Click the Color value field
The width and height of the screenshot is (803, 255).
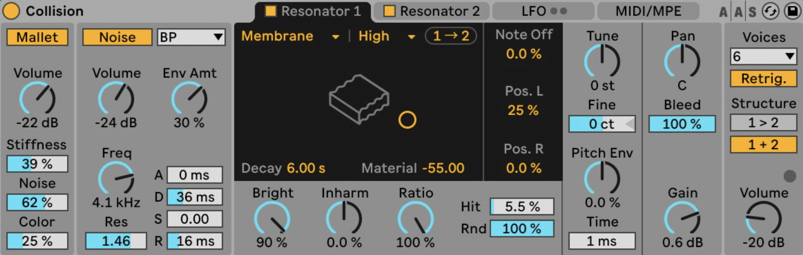37,241
